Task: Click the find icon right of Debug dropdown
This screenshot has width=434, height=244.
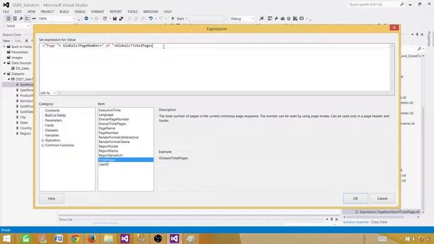Action: [261, 18]
